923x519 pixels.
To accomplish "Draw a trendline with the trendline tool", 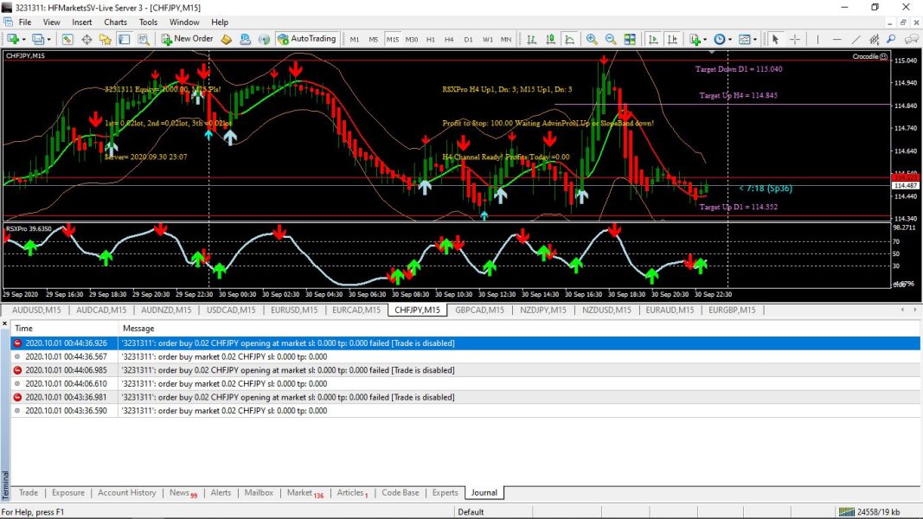I will (x=856, y=39).
